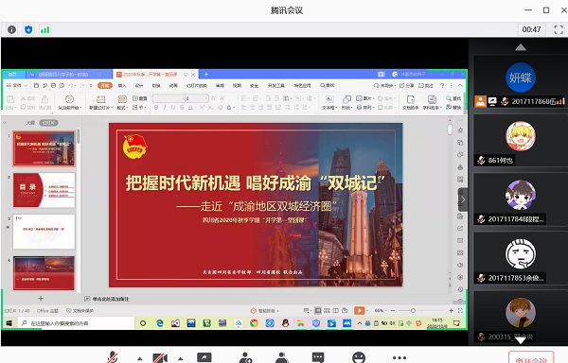
Task: Click the red leave meeting button
Action: 531,357
